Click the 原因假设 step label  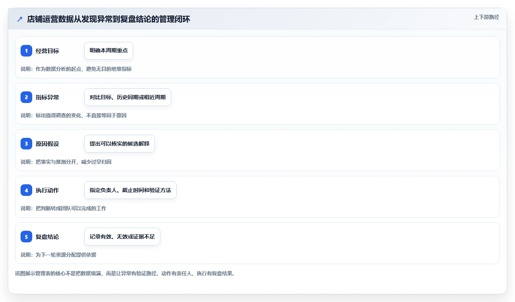click(47, 144)
